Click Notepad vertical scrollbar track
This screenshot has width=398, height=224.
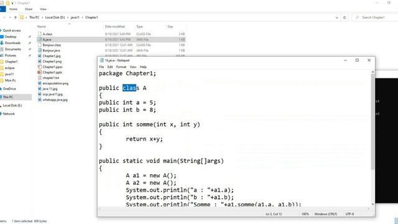click(x=373, y=185)
